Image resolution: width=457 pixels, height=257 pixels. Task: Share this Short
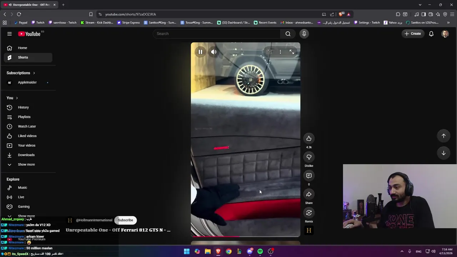pos(309,194)
